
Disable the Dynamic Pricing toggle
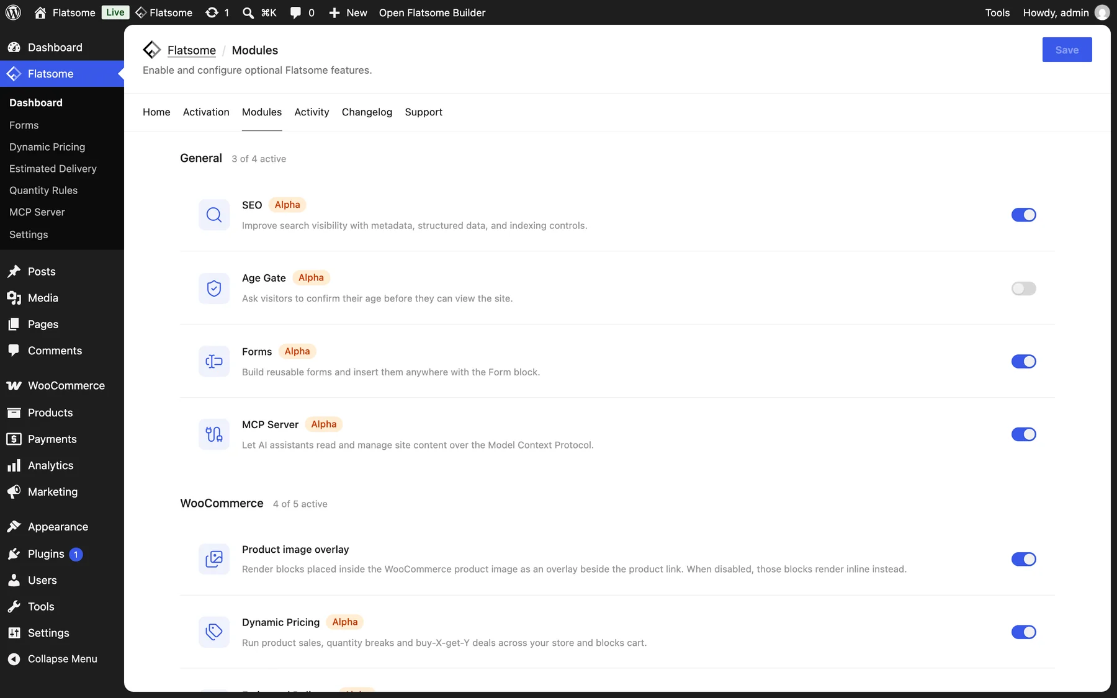click(1024, 632)
